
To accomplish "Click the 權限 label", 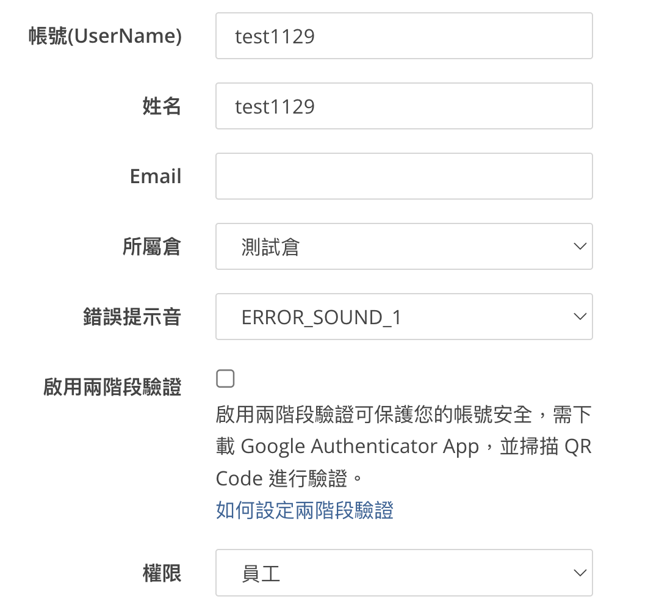I will 162,573.
